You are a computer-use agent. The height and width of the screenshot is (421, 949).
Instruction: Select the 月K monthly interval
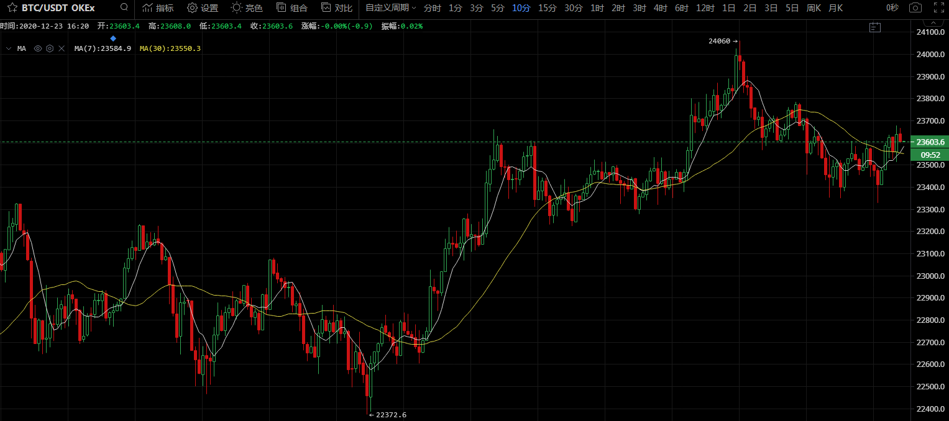click(836, 8)
